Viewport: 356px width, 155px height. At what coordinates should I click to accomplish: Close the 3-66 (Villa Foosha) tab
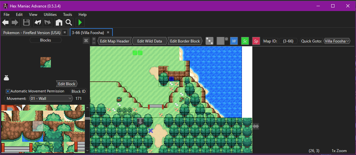tap(108, 32)
